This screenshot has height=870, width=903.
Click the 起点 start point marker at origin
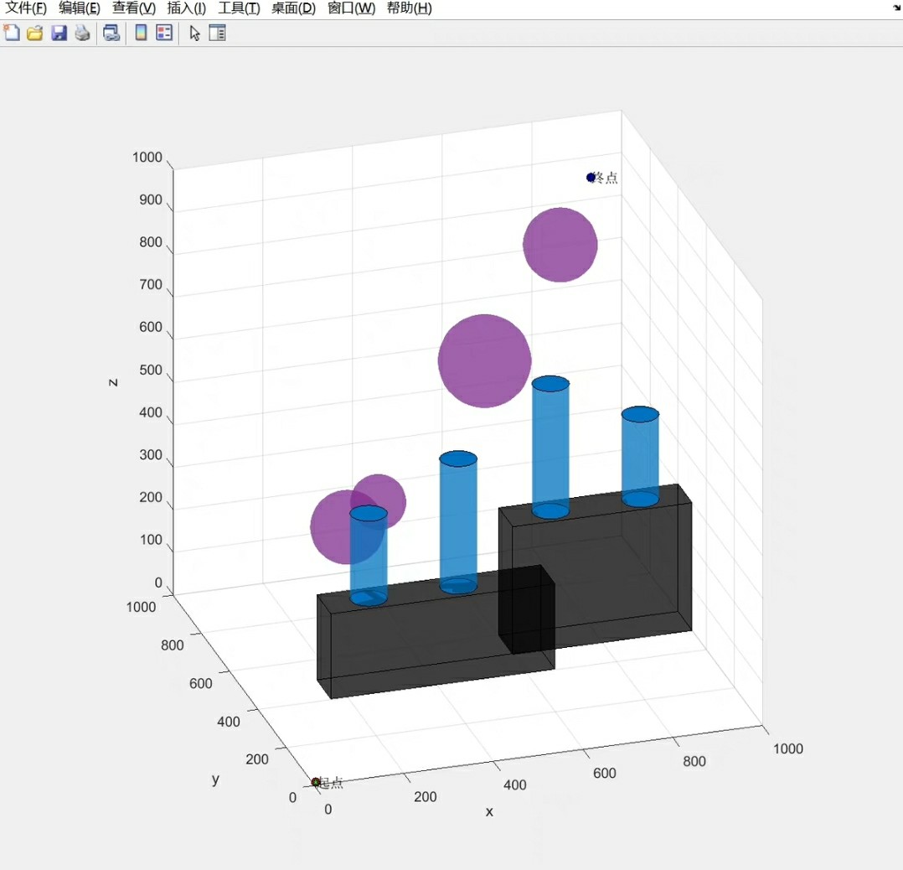point(316,782)
